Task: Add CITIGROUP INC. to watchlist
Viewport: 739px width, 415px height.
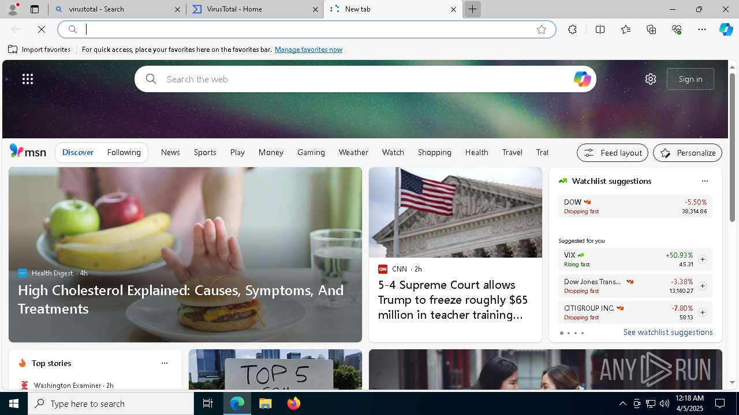Action: [x=702, y=312]
